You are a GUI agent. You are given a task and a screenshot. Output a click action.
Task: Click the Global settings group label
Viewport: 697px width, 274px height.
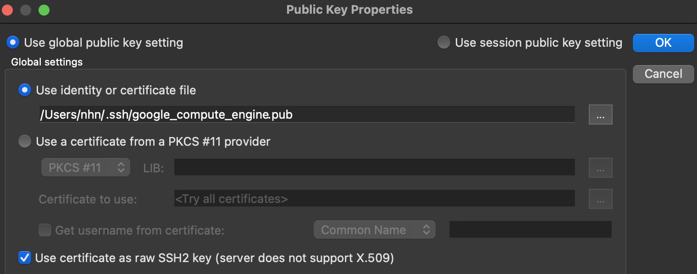click(47, 62)
